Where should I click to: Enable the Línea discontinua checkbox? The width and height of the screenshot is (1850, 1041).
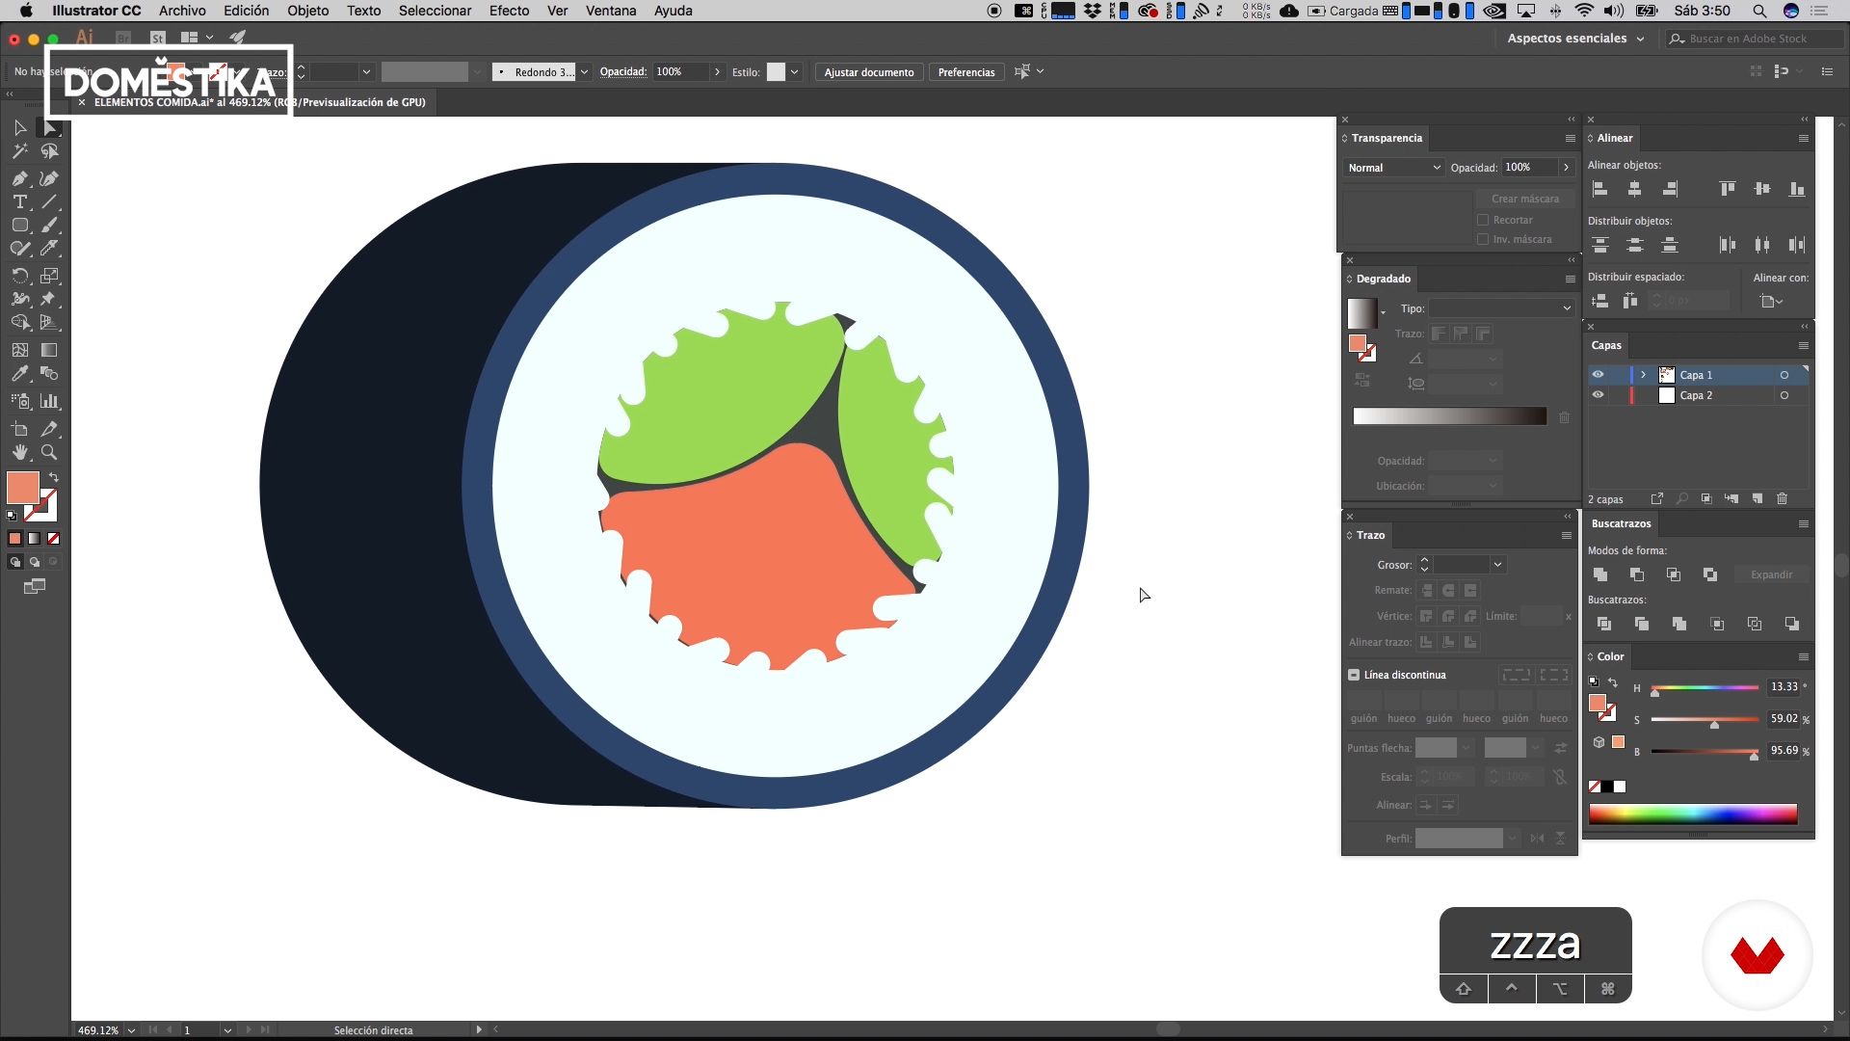click(1354, 675)
